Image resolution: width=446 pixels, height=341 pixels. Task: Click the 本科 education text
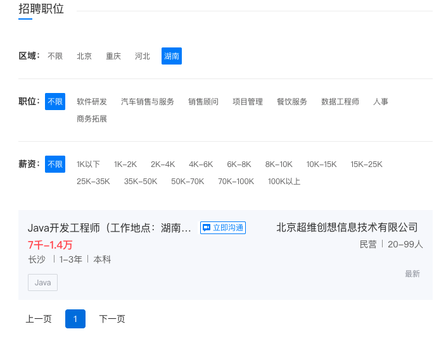(102, 259)
